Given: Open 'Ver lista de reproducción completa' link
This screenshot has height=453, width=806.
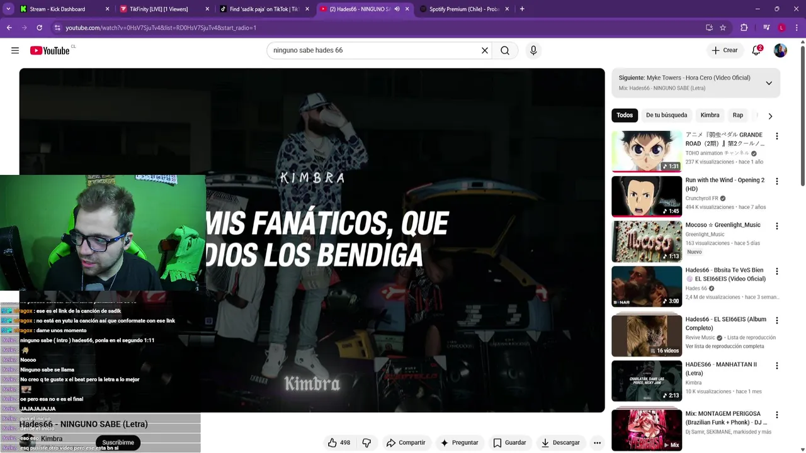Looking at the screenshot, I should (x=725, y=347).
